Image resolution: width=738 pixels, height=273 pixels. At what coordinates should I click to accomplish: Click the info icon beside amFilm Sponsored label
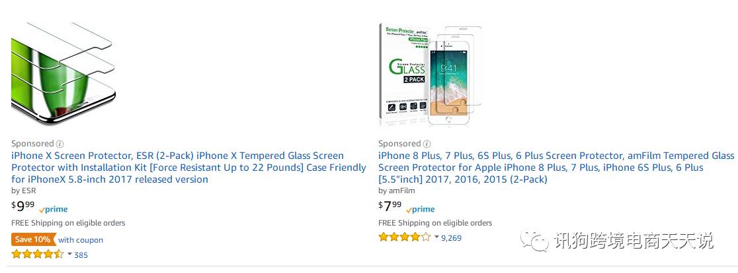[427, 144]
